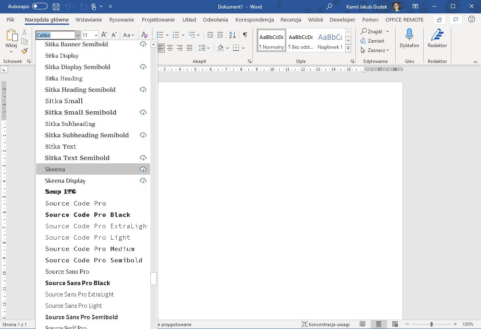Click the Dyktafon microphone button
This screenshot has width=481, height=329.
(x=409, y=38)
